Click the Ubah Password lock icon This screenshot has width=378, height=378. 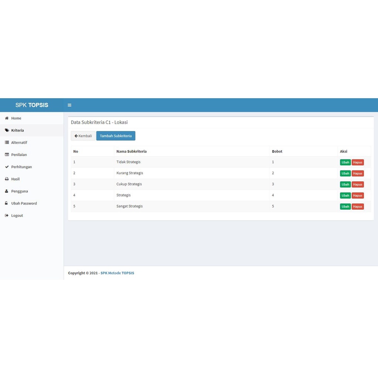[x=7, y=203]
